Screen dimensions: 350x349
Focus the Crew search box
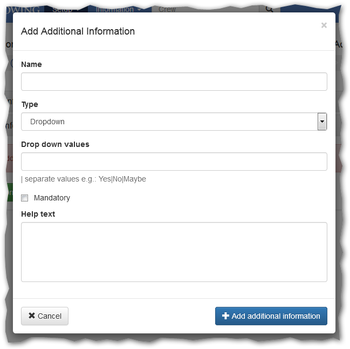(x=205, y=9)
